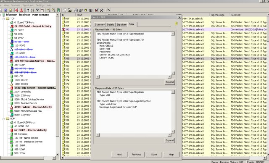This screenshot has height=163, width=269.
Task: Open the Settings menu
Action: coord(40,5)
